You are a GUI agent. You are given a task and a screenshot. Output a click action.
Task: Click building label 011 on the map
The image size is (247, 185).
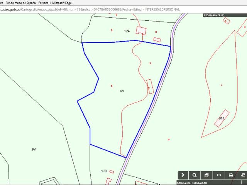click(222, 118)
